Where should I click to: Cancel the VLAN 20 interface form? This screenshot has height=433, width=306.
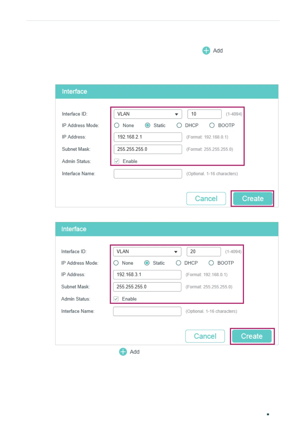(205, 336)
